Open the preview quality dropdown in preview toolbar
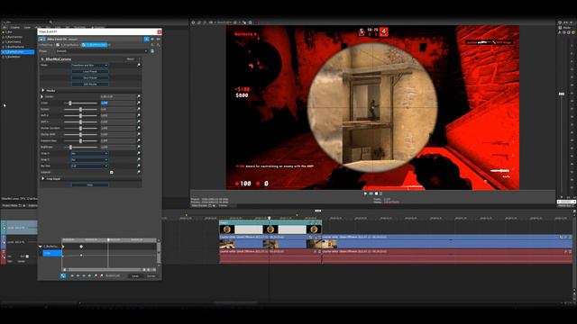 (x=224, y=22)
